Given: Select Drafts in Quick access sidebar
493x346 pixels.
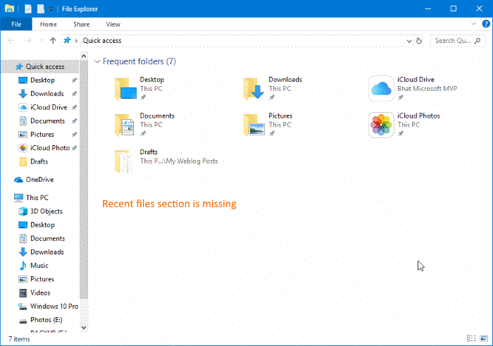Looking at the screenshot, I should (33, 161).
